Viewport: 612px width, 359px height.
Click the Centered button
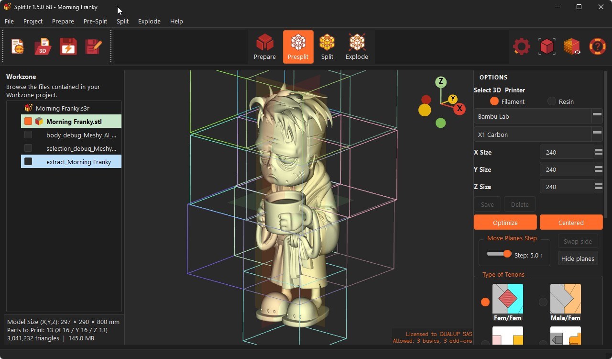(x=571, y=223)
